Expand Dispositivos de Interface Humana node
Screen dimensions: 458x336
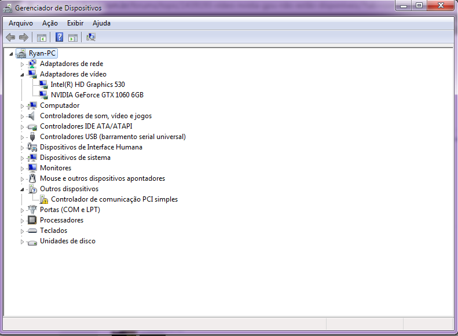(22, 148)
